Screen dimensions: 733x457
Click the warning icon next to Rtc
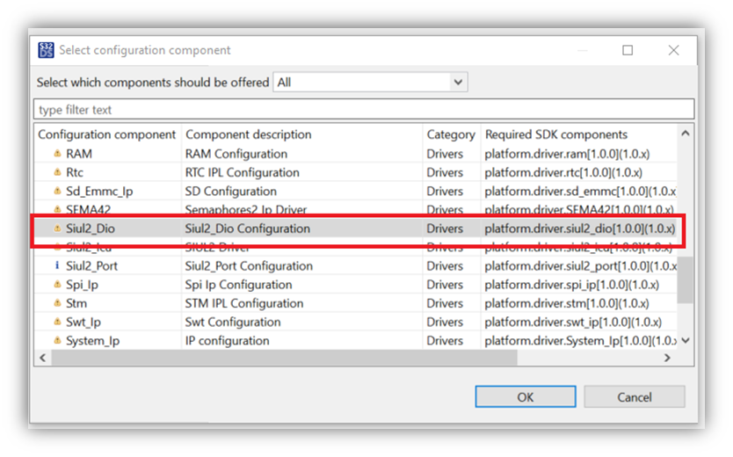(57, 172)
